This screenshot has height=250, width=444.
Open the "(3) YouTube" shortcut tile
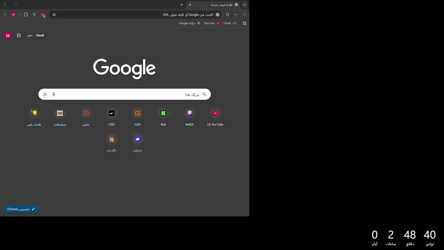pos(215,117)
